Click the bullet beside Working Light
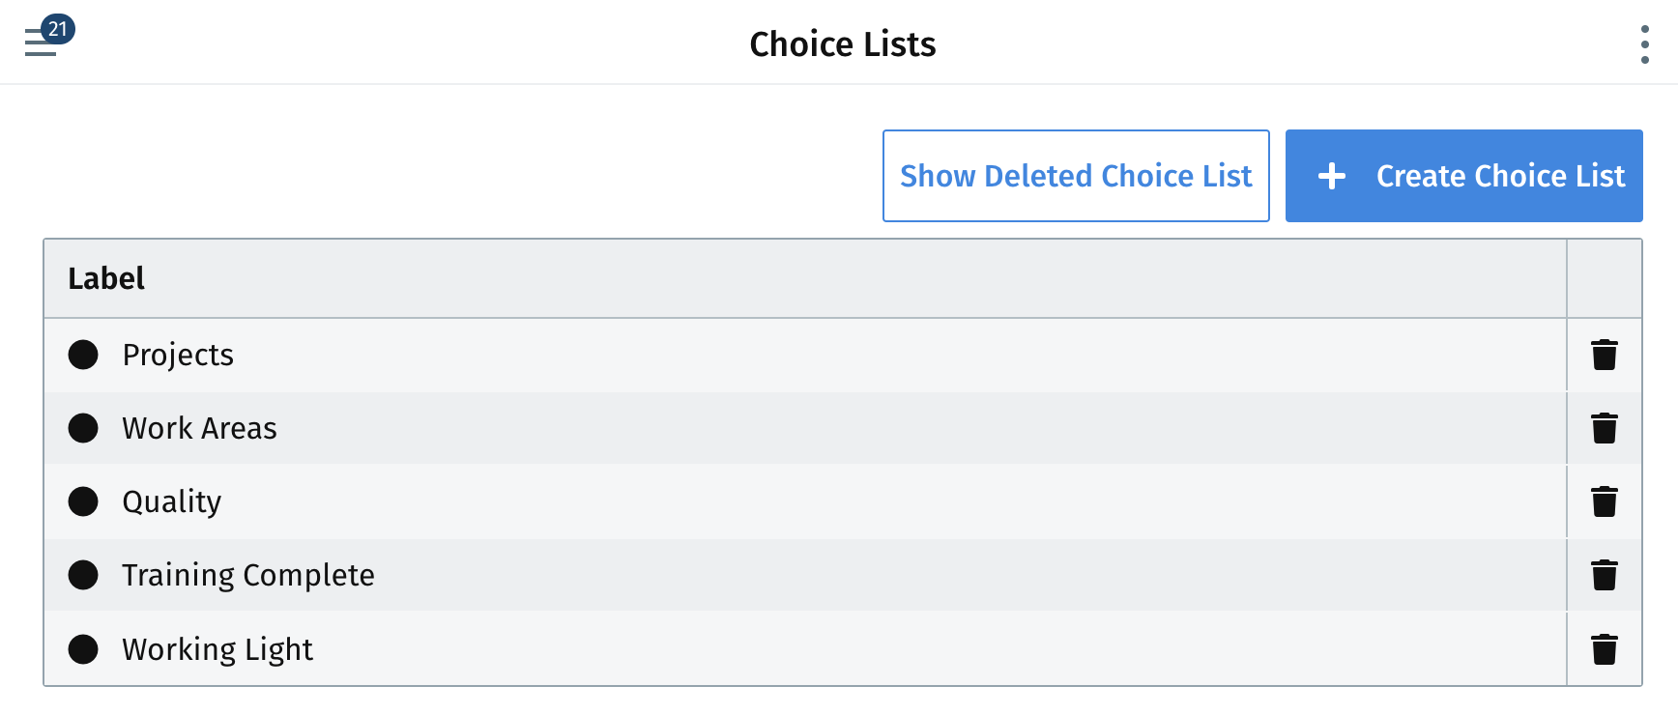Image resolution: width=1678 pixels, height=715 pixels. point(83,648)
